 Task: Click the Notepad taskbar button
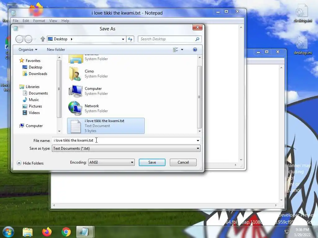[x=84, y=232]
